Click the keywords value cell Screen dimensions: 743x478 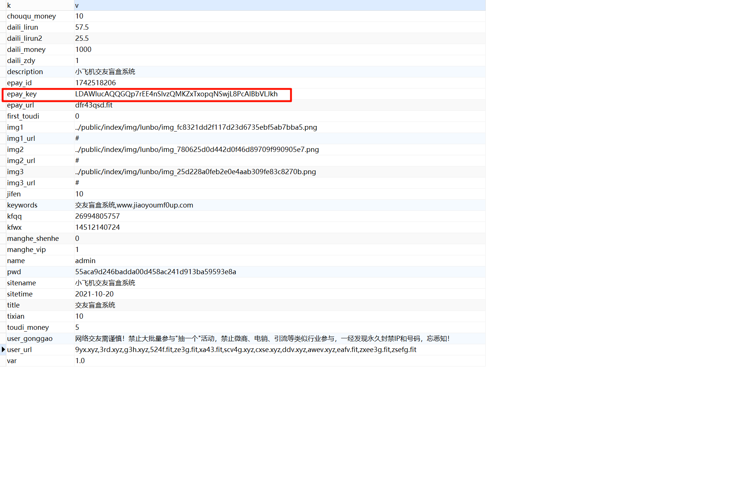134,205
